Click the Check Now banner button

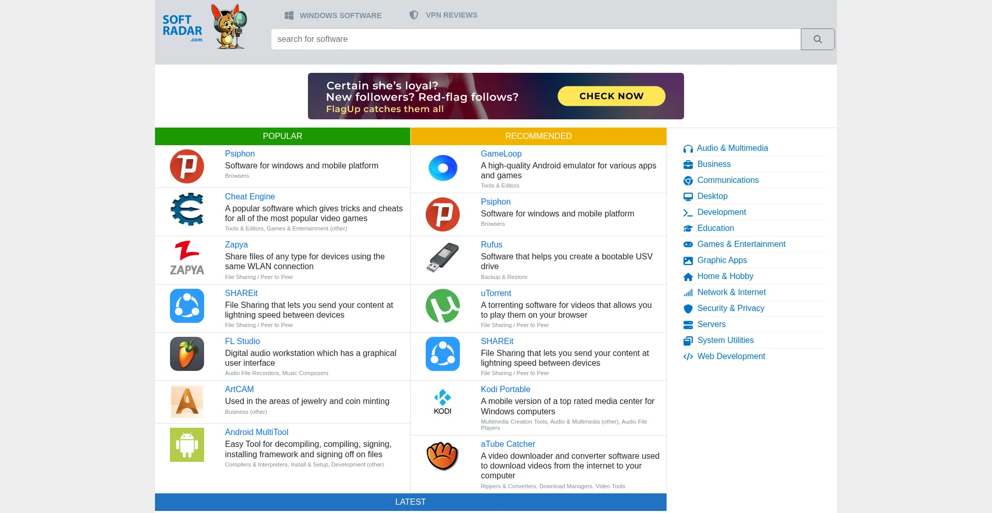point(611,96)
